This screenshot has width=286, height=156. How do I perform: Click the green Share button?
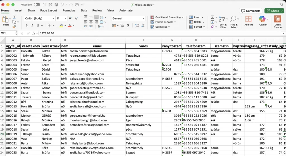[x=274, y=11]
